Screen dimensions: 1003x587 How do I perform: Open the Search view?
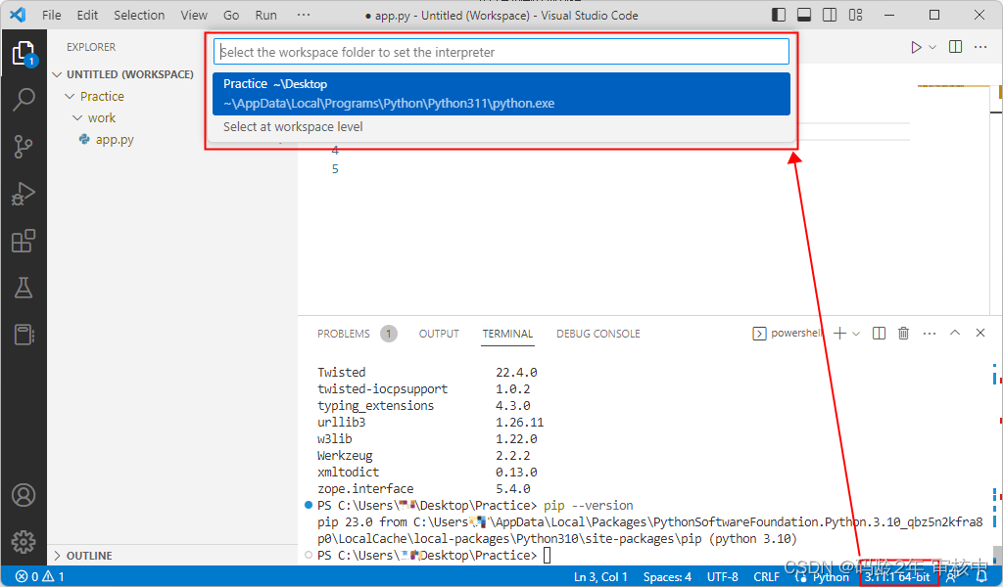tap(24, 99)
